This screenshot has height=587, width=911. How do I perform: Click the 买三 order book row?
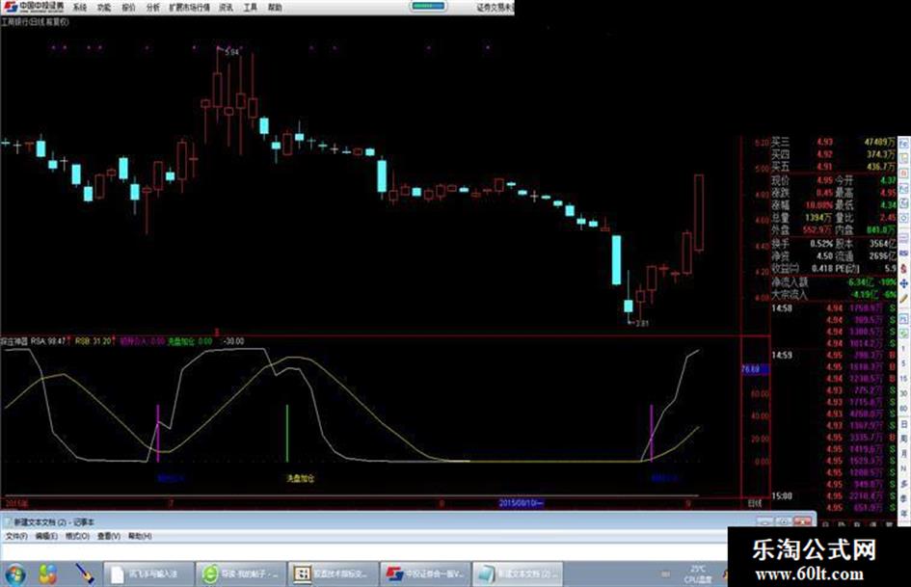833,142
